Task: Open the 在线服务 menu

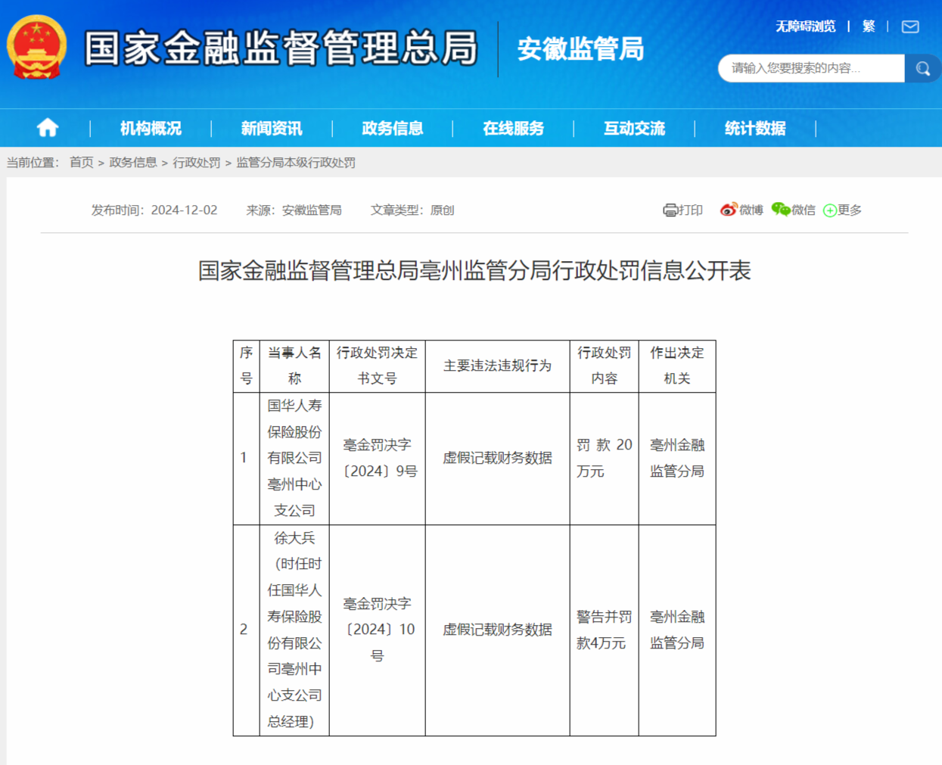Action: click(x=515, y=128)
